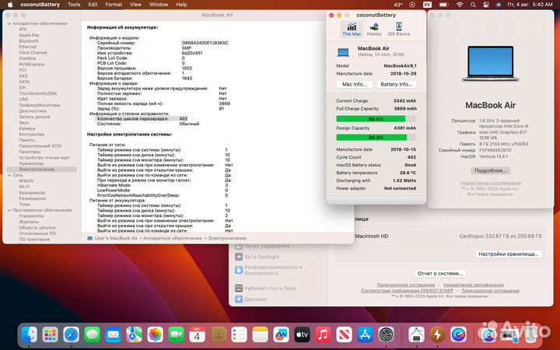Open Help menu
This screenshot has width=560, height=350.
(181, 5)
